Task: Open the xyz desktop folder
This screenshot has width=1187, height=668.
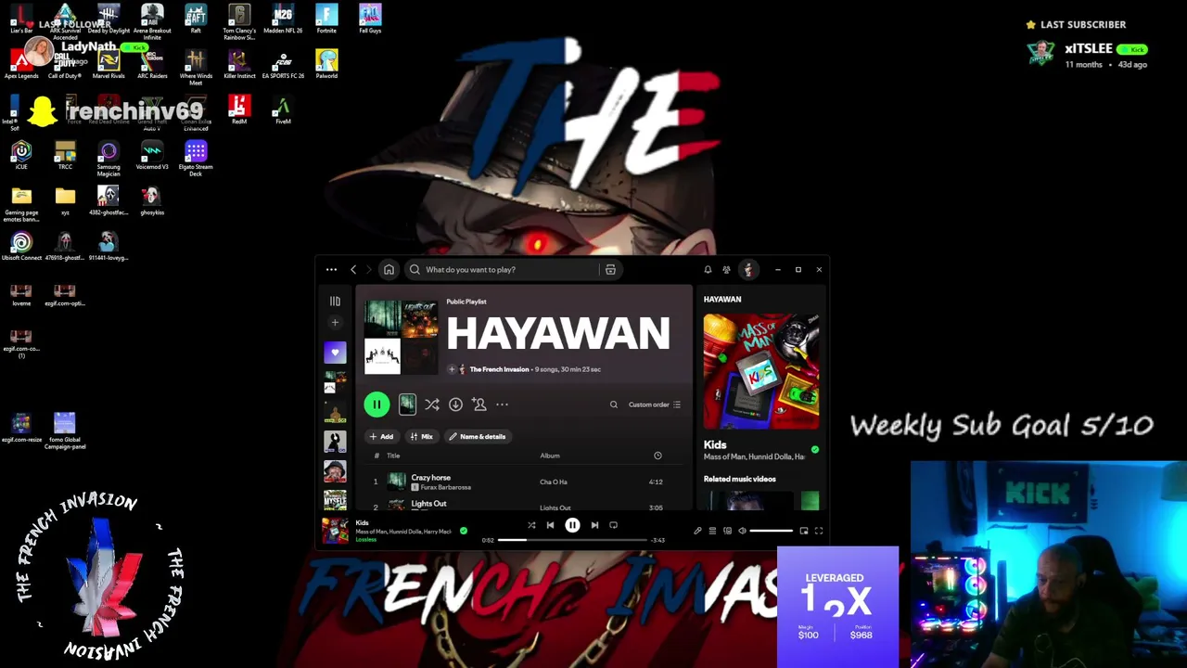Action: [65, 201]
